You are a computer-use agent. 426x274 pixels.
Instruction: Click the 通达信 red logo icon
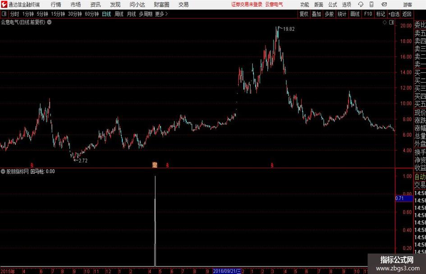[4, 4]
